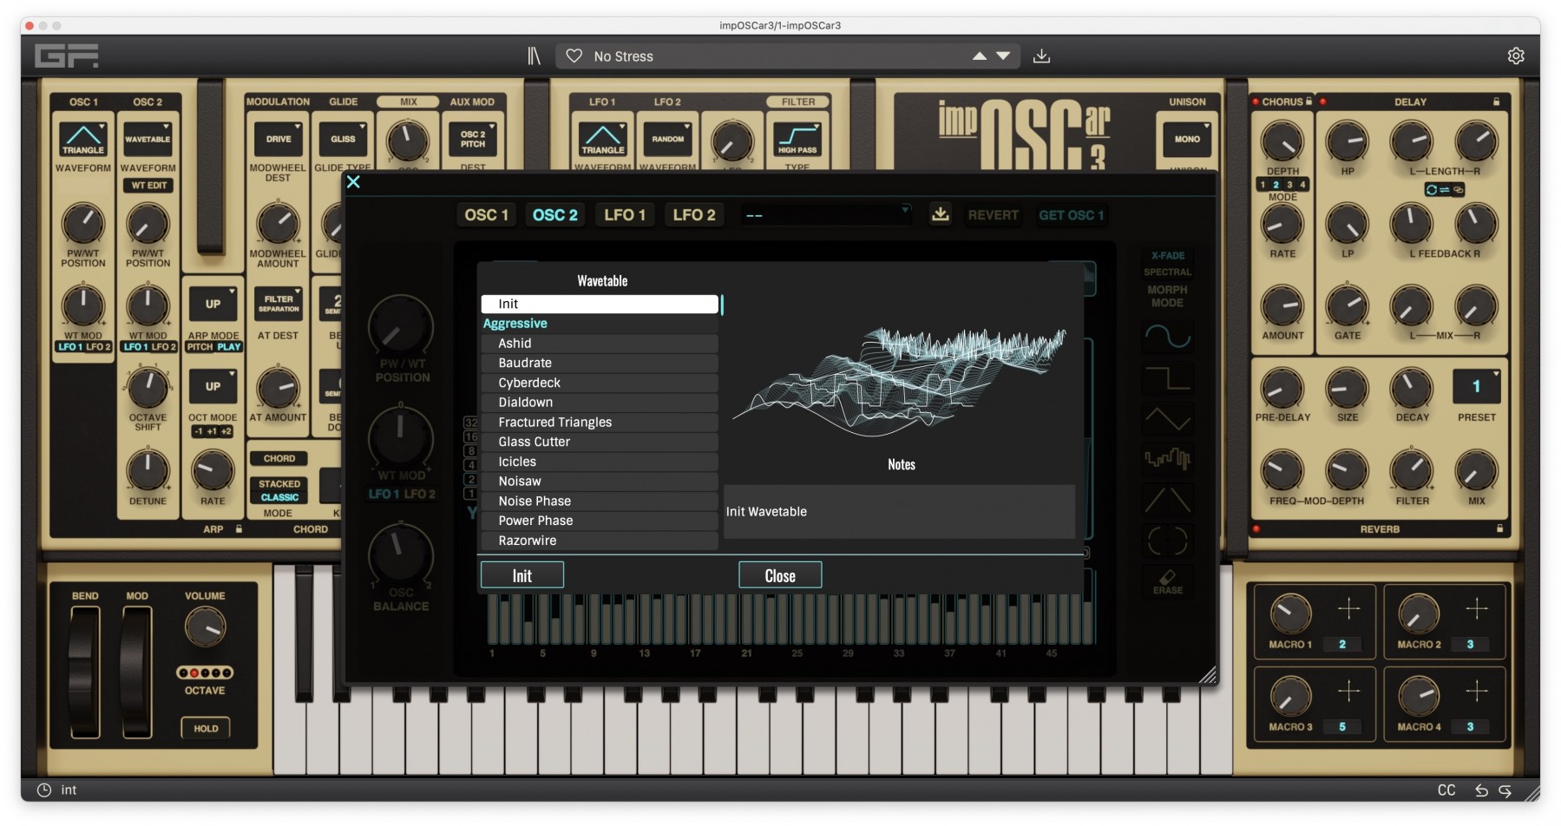
Task: Click the VOLUME knob
Action: pyautogui.click(x=205, y=626)
